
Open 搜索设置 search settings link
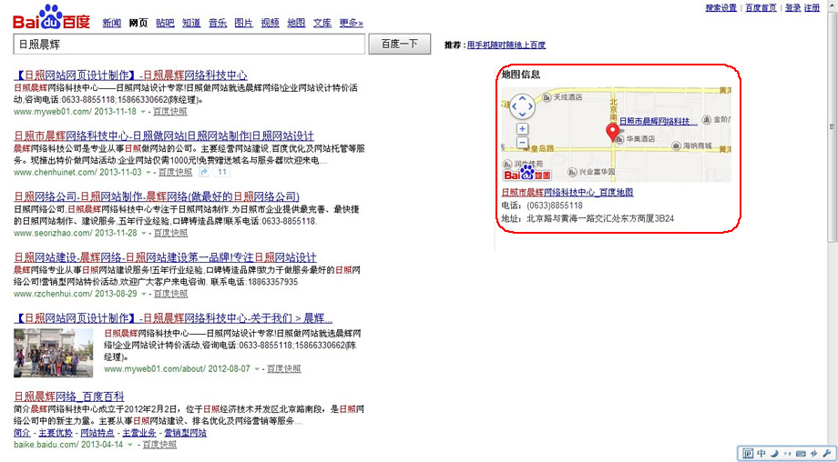[x=721, y=8]
